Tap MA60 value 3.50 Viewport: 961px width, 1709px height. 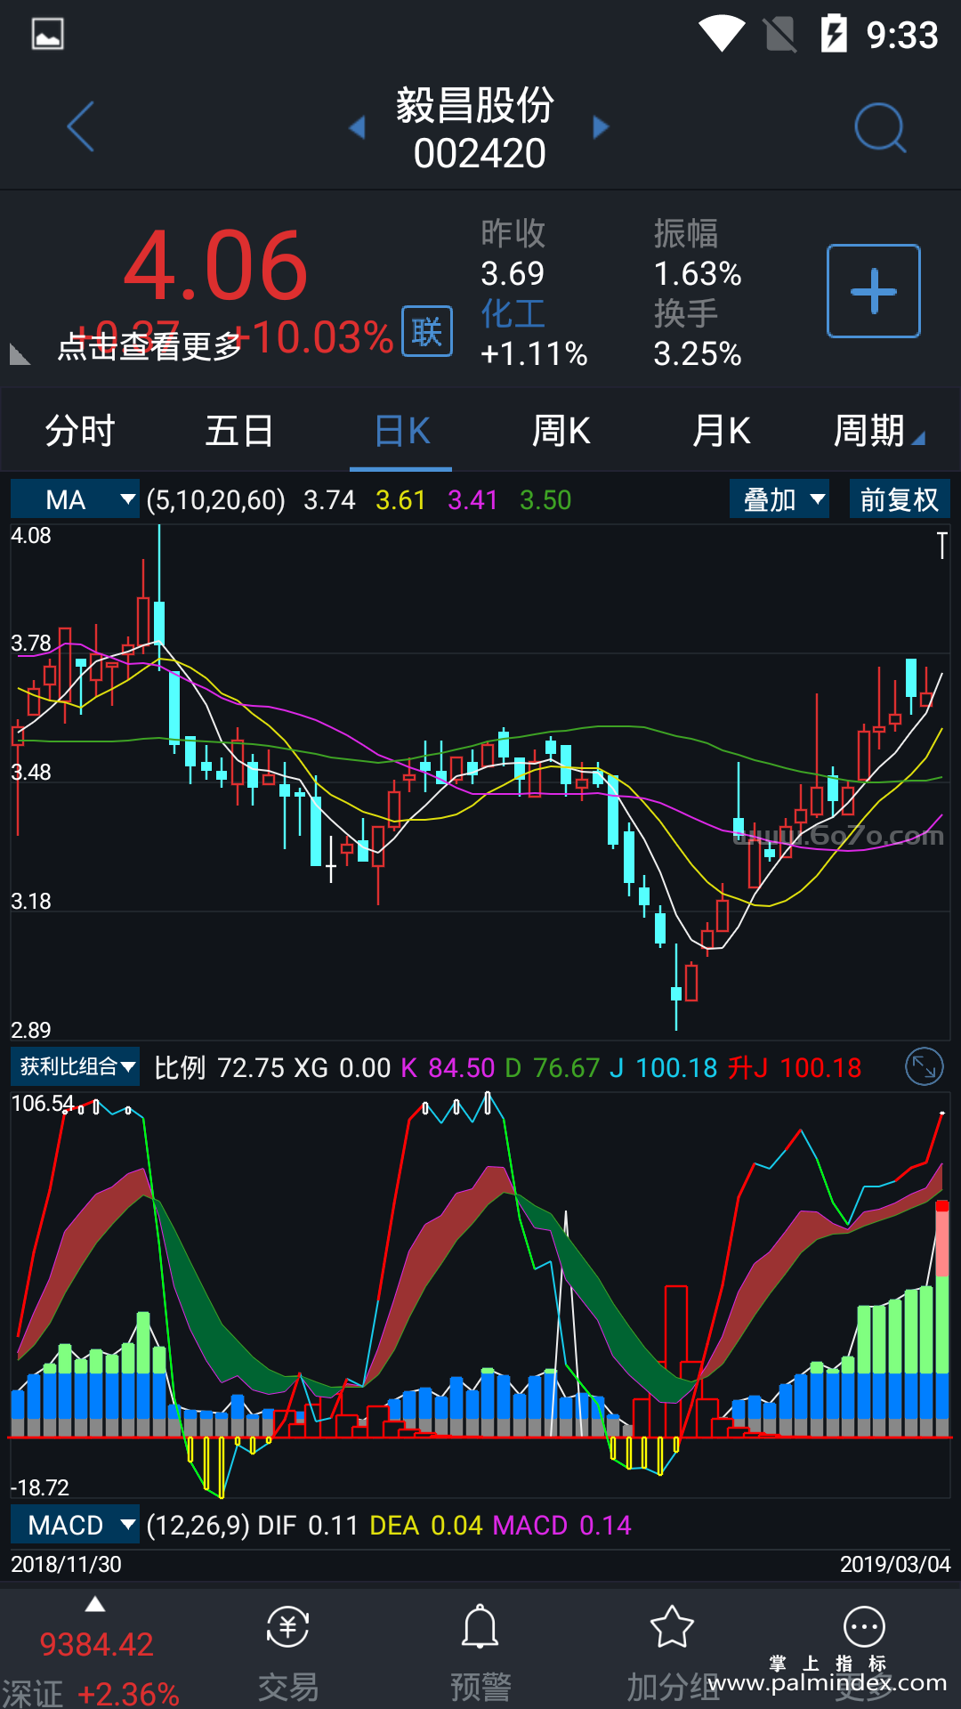[x=545, y=500]
